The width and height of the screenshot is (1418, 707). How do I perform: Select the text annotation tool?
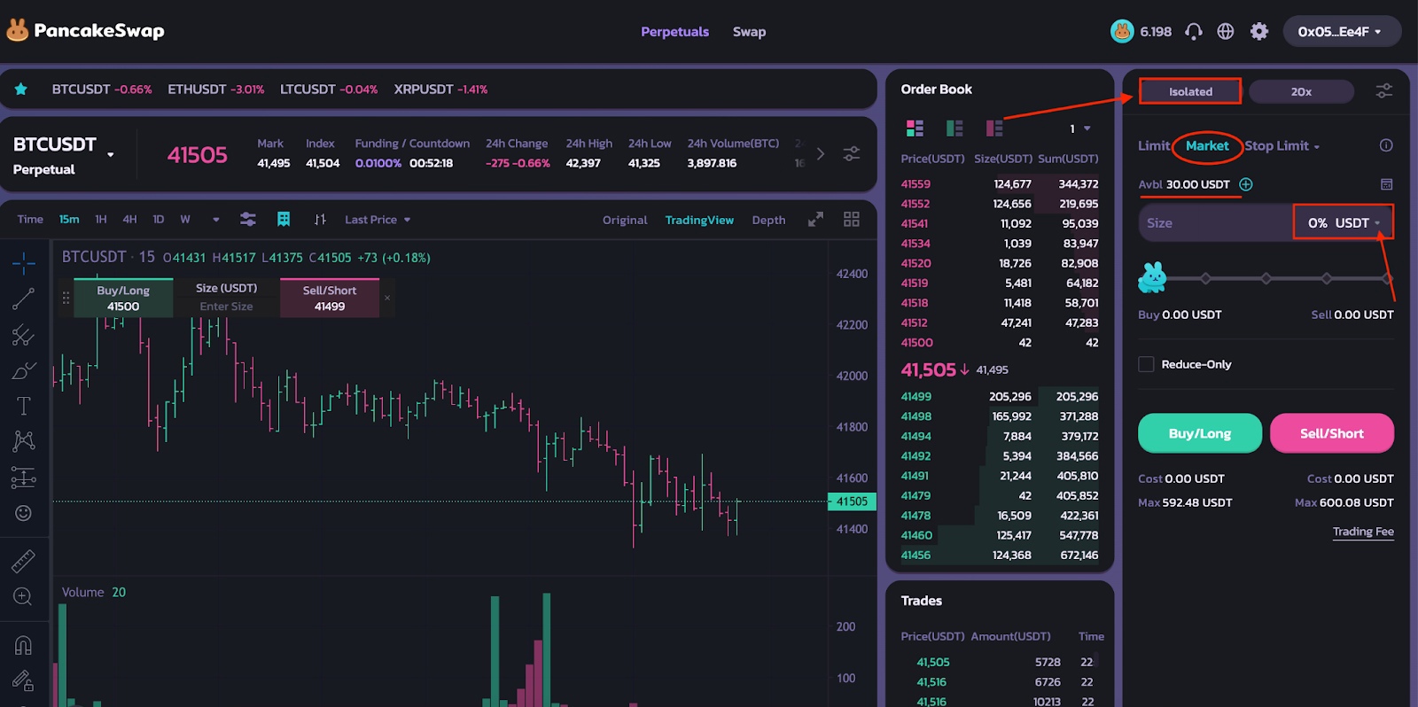[x=24, y=406]
